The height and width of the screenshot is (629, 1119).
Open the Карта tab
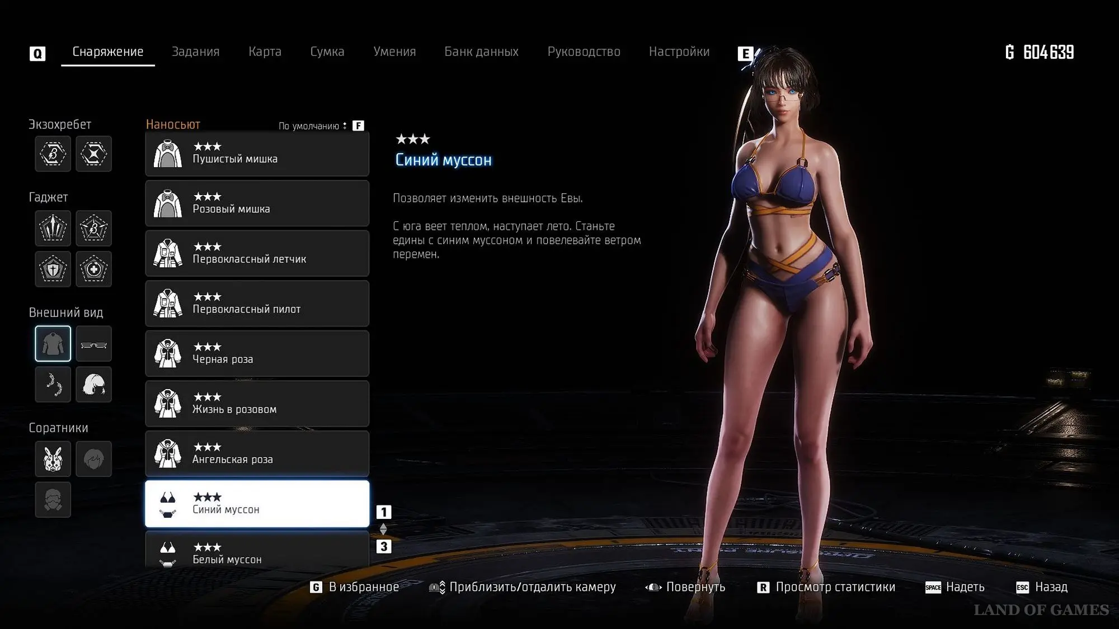pyautogui.click(x=265, y=51)
